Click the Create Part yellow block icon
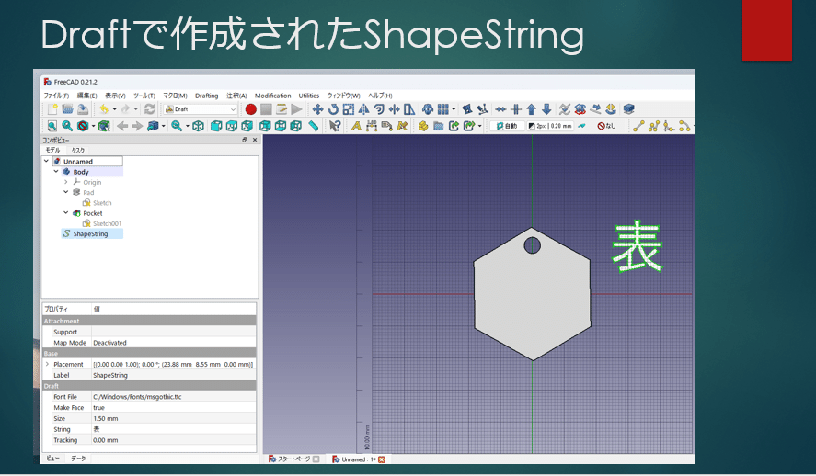Viewport: 816px width, 476px height. coord(423,126)
